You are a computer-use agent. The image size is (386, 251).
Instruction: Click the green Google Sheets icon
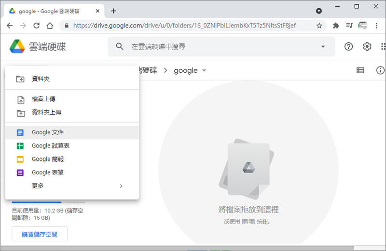pos(20,146)
